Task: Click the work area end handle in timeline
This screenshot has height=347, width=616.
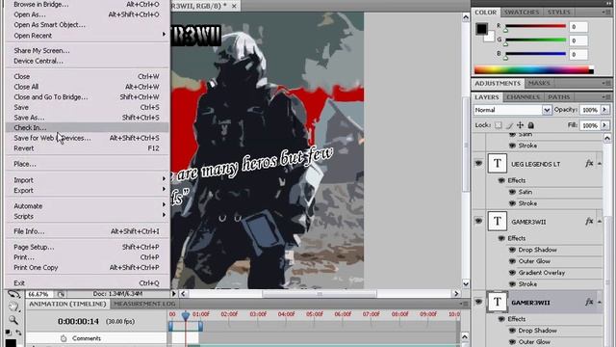Action: [x=200, y=326]
